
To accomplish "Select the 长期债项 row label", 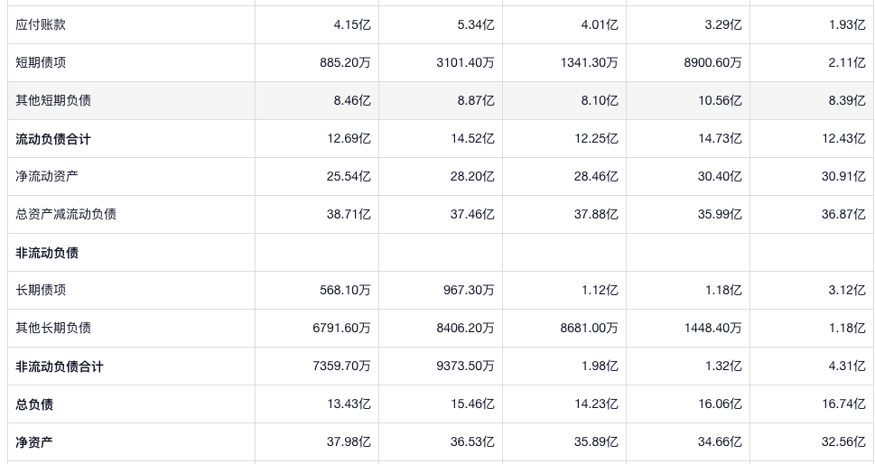I will 41,290.
